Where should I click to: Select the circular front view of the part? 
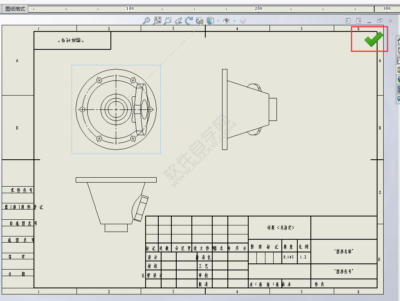click(116, 109)
